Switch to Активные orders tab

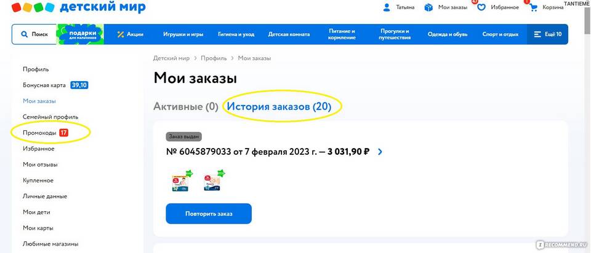(185, 107)
